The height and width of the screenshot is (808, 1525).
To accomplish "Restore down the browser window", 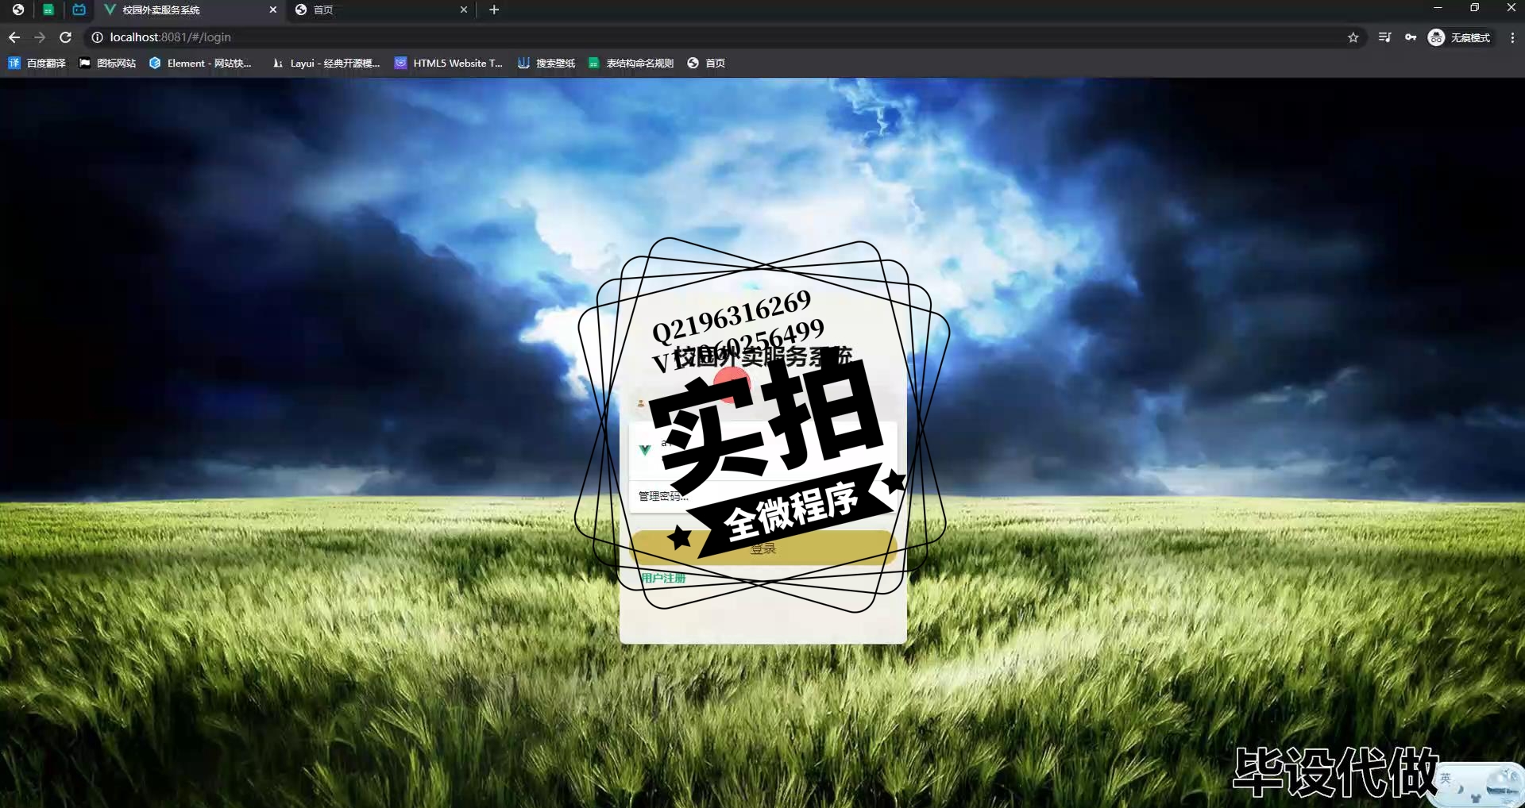I will click(x=1474, y=8).
